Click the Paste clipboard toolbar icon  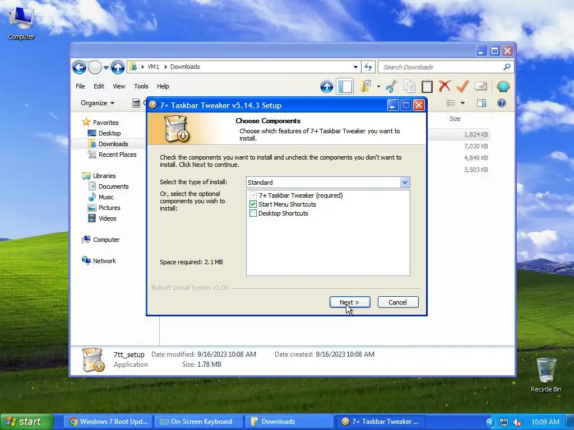click(x=427, y=86)
